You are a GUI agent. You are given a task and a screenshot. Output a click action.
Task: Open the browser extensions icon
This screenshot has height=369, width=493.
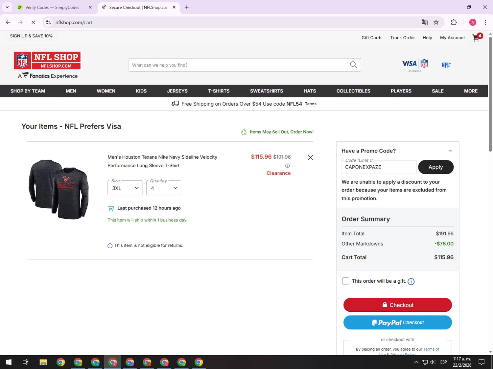click(x=454, y=22)
